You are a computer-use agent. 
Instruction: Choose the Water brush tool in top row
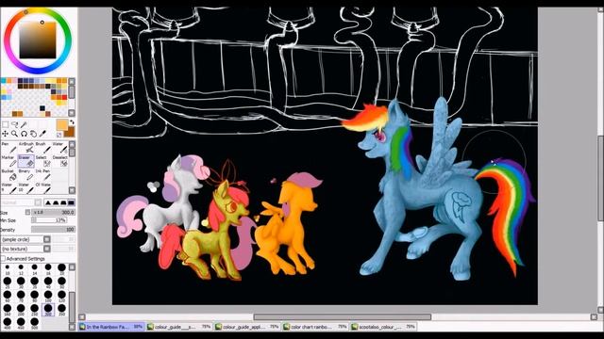(60, 148)
